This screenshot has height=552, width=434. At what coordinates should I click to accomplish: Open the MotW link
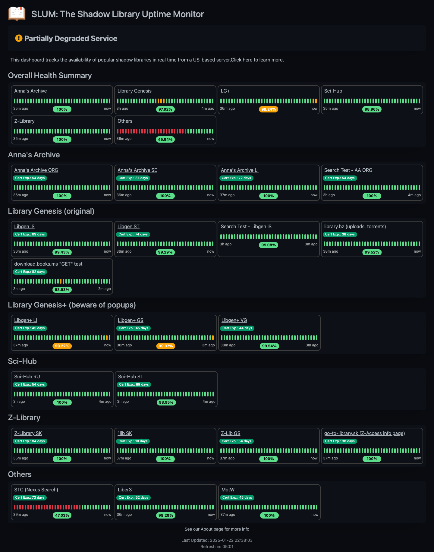[x=228, y=490]
